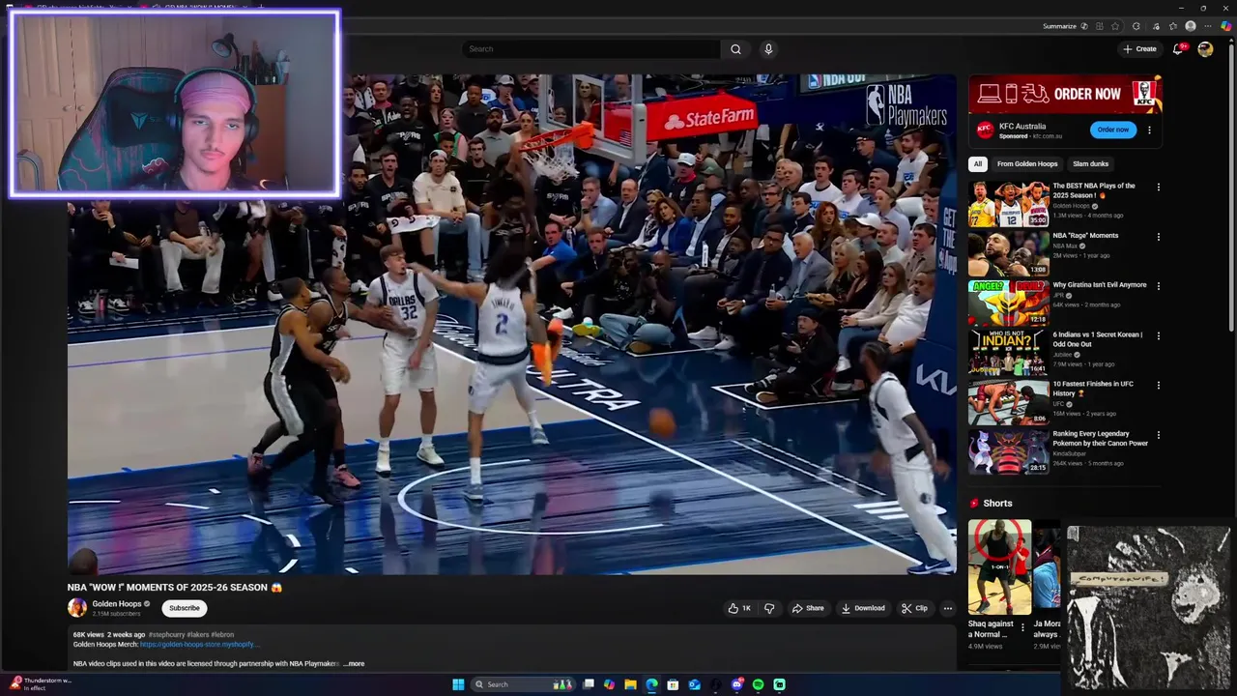This screenshot has height=696, width=1237.
Task: Open the Golden Hoops channel name
Action: point(117,603)
